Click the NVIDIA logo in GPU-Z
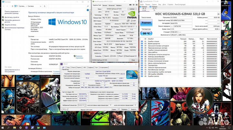 [132, 15]
